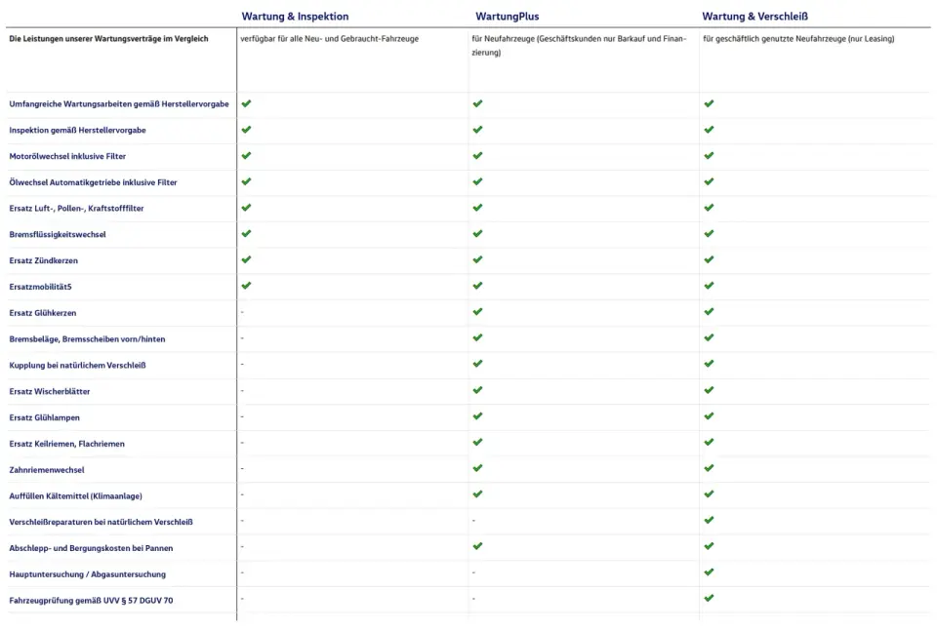Select the WartungPlus column header
Viewport: 937px width, 630px height.
point(508,17)
